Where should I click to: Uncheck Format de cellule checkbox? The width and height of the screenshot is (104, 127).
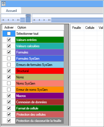pyautogui.click(x=9, y=108)
